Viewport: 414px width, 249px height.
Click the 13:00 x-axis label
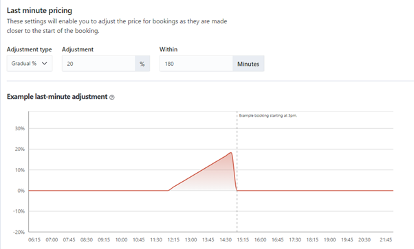tap(191, 240)
